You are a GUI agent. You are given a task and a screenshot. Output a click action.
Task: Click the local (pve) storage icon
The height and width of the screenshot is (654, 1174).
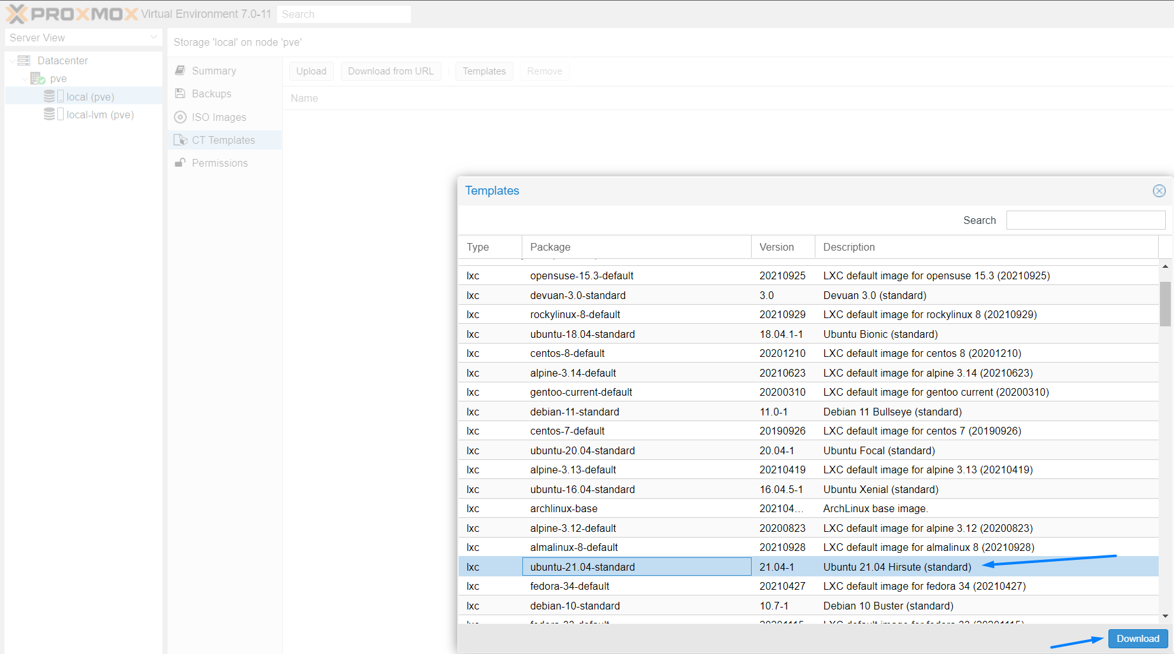54,96
